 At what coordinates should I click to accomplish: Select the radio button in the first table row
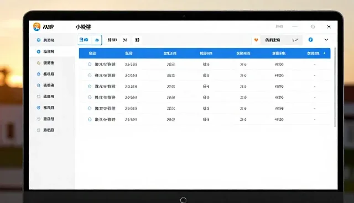90,64
